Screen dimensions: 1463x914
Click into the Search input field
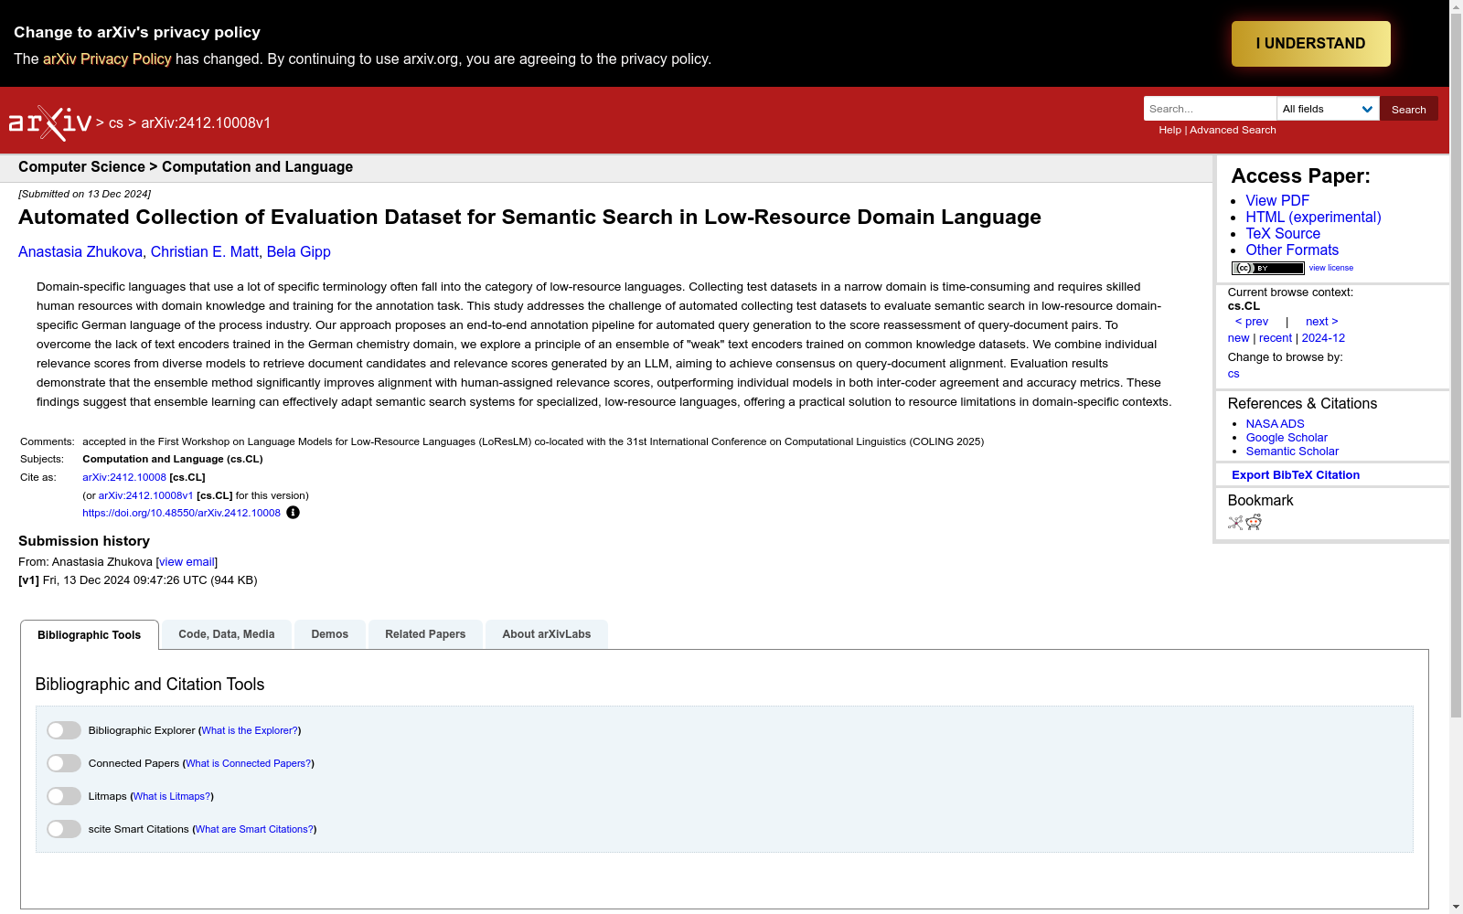[x=1210, y=109]
